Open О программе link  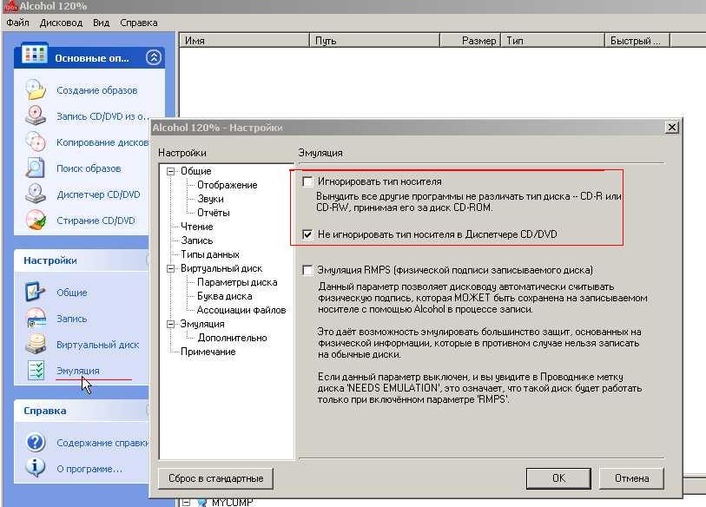click(x=89, y=469)
